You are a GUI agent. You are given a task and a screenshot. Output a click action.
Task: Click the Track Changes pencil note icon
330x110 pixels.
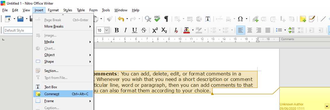[312, 19]
